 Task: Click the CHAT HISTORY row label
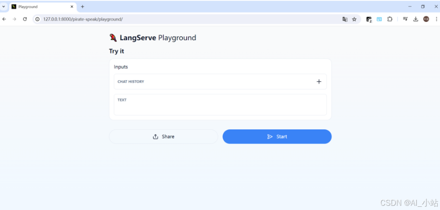tap(131, 81)
